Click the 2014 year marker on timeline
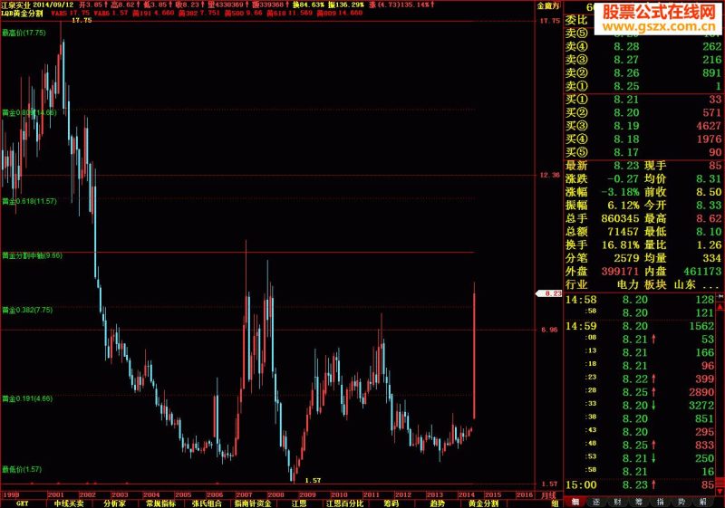The height and width of the screenshot is (508, 725). pyautogui.click(x=466, y=494)
